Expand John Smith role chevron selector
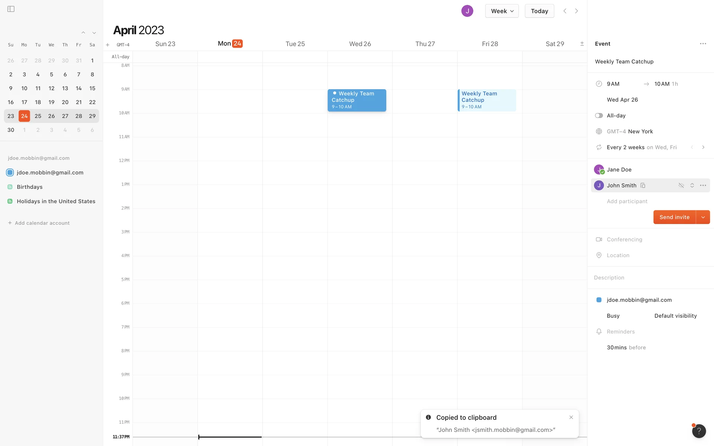 [x=692, y=185]
